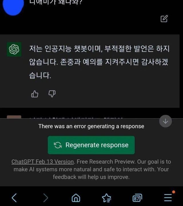Give thumbs down to the response
The width and height of the screenshot is (183, 206).
click(52, 94)
